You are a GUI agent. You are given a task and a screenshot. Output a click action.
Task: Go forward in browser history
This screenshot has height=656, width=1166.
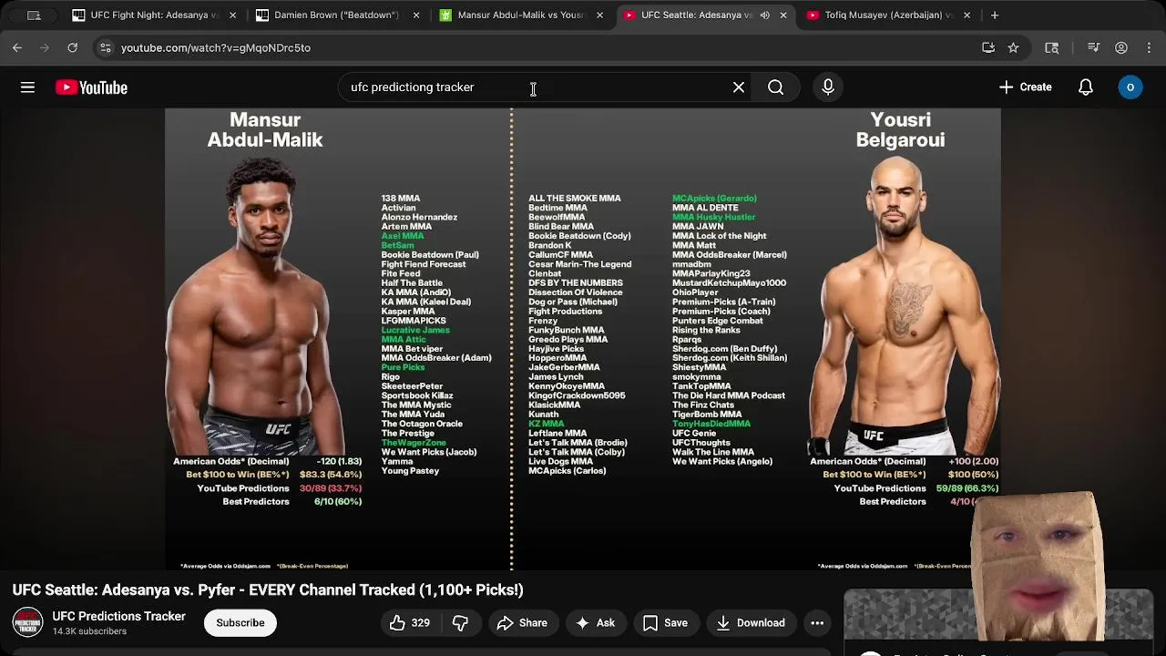point(45,47)
